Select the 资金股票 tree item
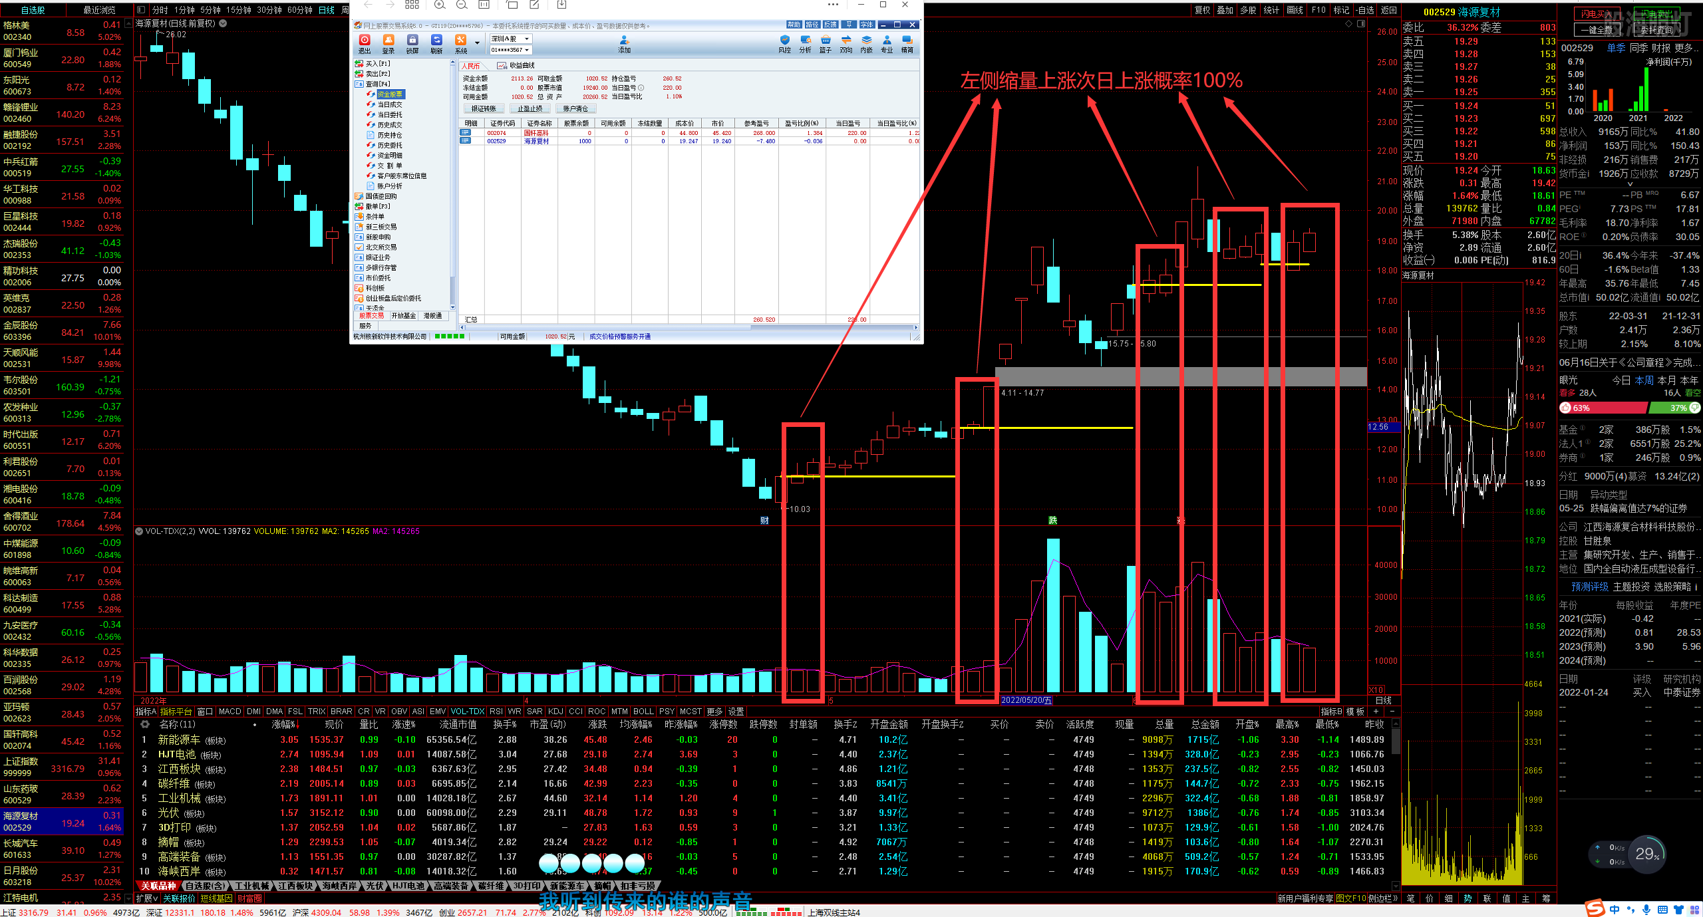Viewport: 1703px width, 917px height. 390,94
